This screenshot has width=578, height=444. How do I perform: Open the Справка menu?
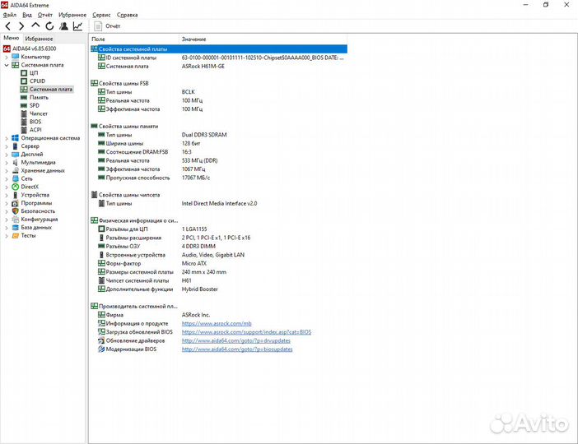(x=127, y=15)
